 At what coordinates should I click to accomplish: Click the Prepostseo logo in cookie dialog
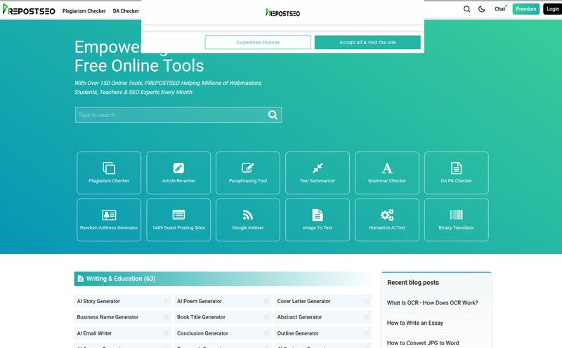click(x=283, y=13)
